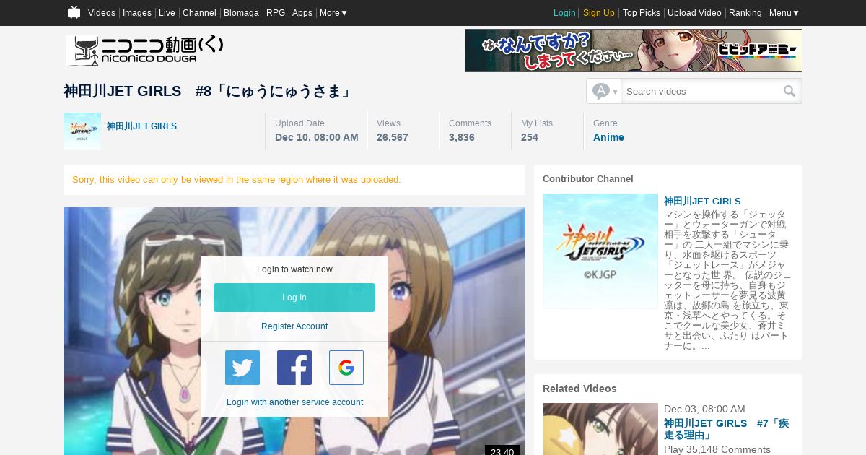Log in with Facebook icon
The height and width of the screenshot is (455, 866).
tap(294, 368)
